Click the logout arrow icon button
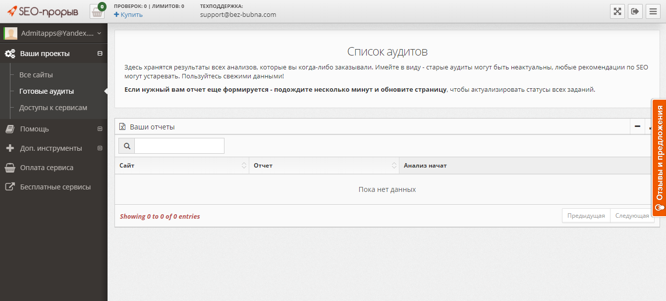Image resolution: width=666 pixels, height=301 pixels. point(635,11)
